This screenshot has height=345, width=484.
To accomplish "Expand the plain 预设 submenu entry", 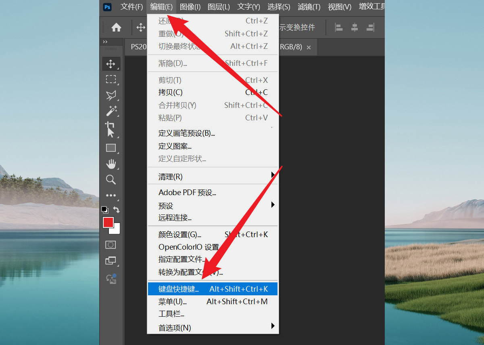I will point(213,205).
